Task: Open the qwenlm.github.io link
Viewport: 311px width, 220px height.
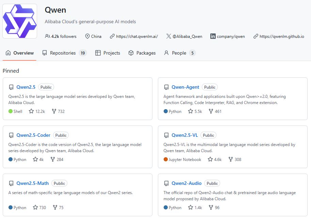Action: point(281,36)
